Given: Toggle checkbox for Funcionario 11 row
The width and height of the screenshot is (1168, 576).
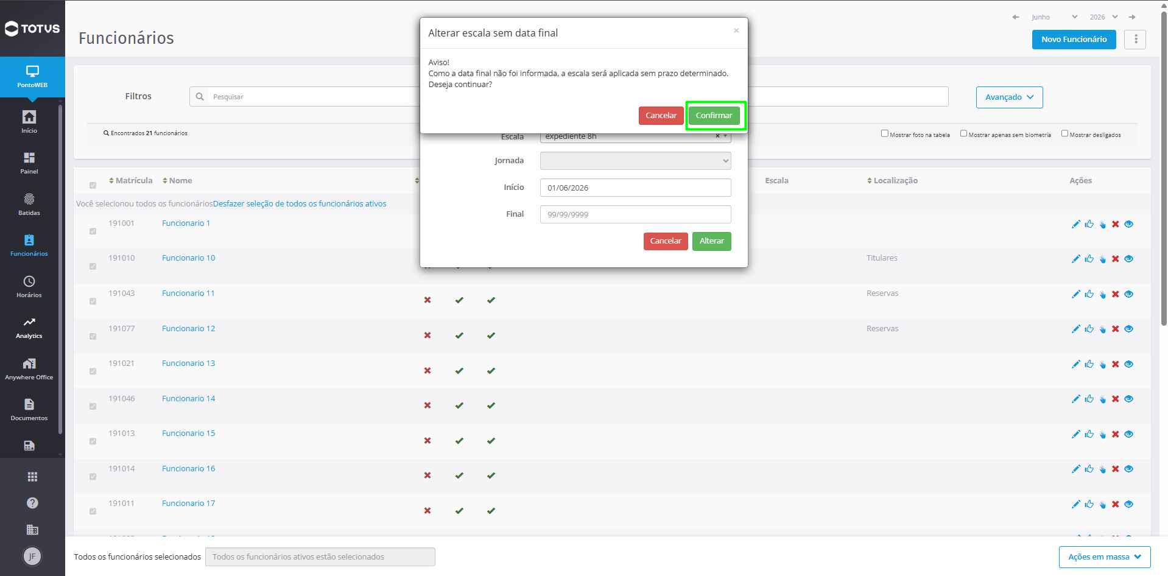Looking at the screenshot, I should point(93,301).
